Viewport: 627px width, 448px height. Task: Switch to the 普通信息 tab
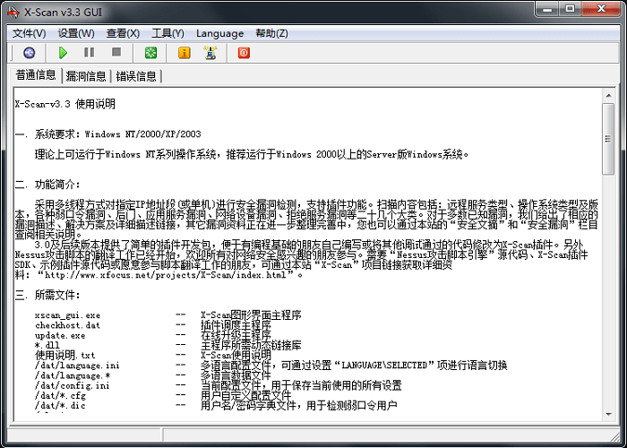36,75
